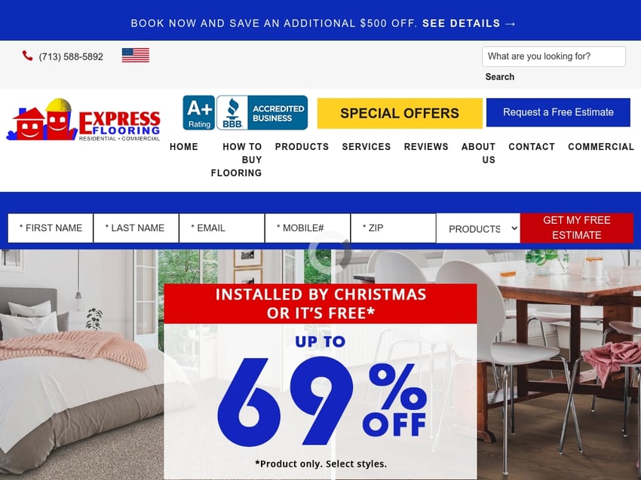This screenshot has height=480, width=641.
Task: Open the Products navigation menu
Action: (302, 147)
